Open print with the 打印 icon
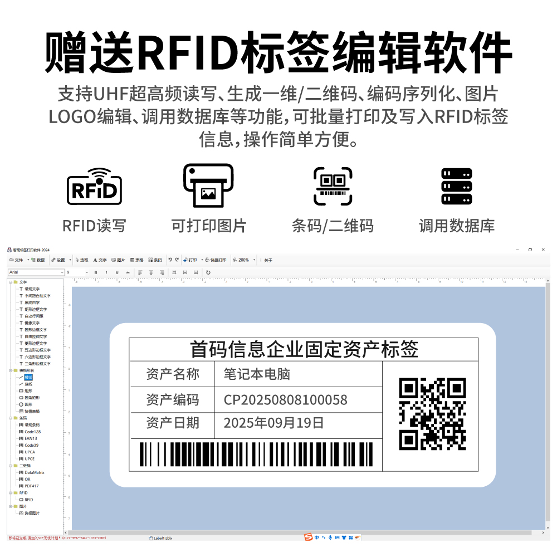This screenshot has width=557, height=557. click(x=190, y=260)
